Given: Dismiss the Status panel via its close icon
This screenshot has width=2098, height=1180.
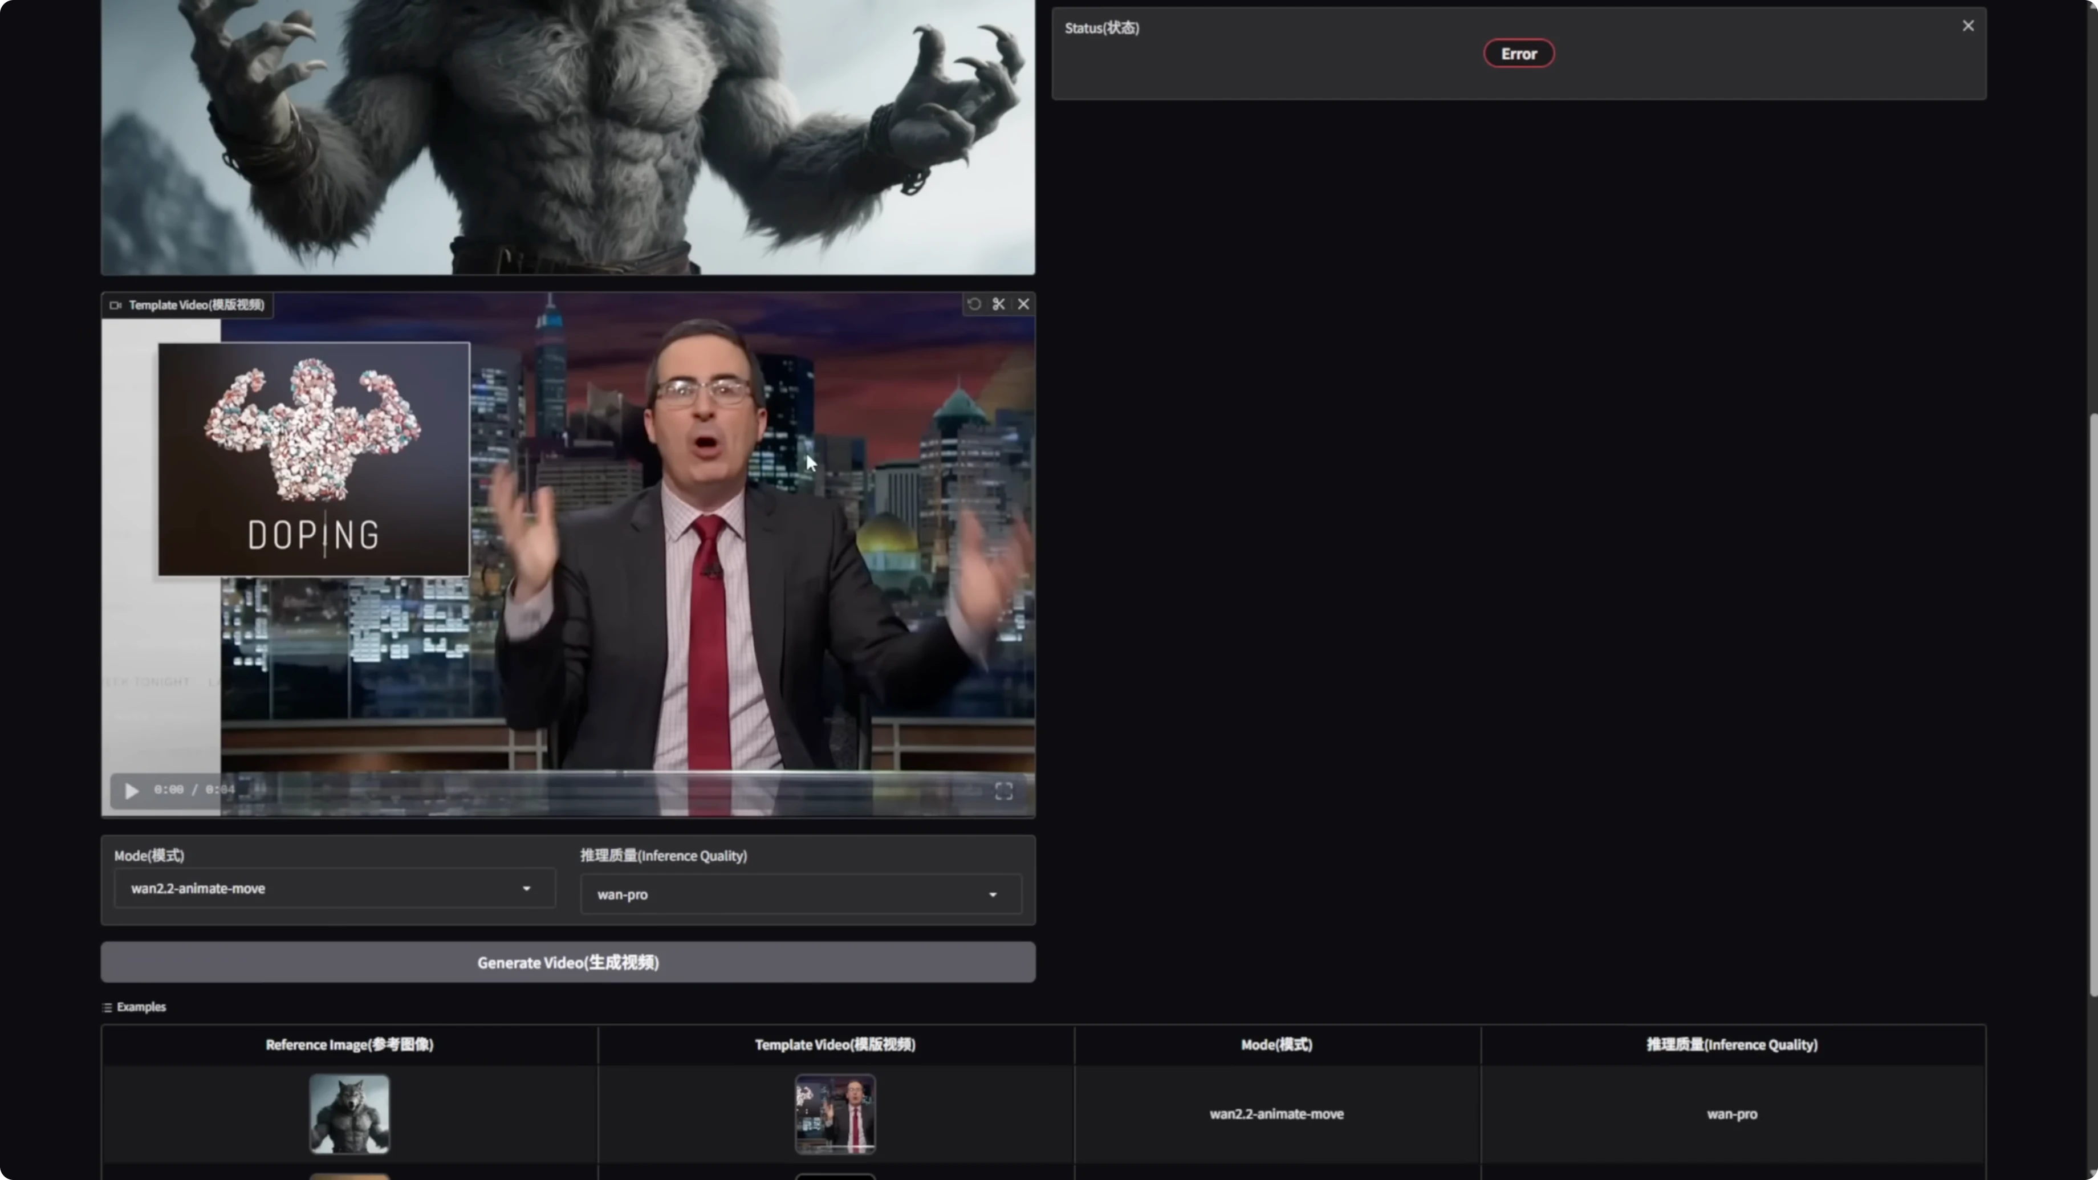Looking at the screenshot, I should [1969, 25].
